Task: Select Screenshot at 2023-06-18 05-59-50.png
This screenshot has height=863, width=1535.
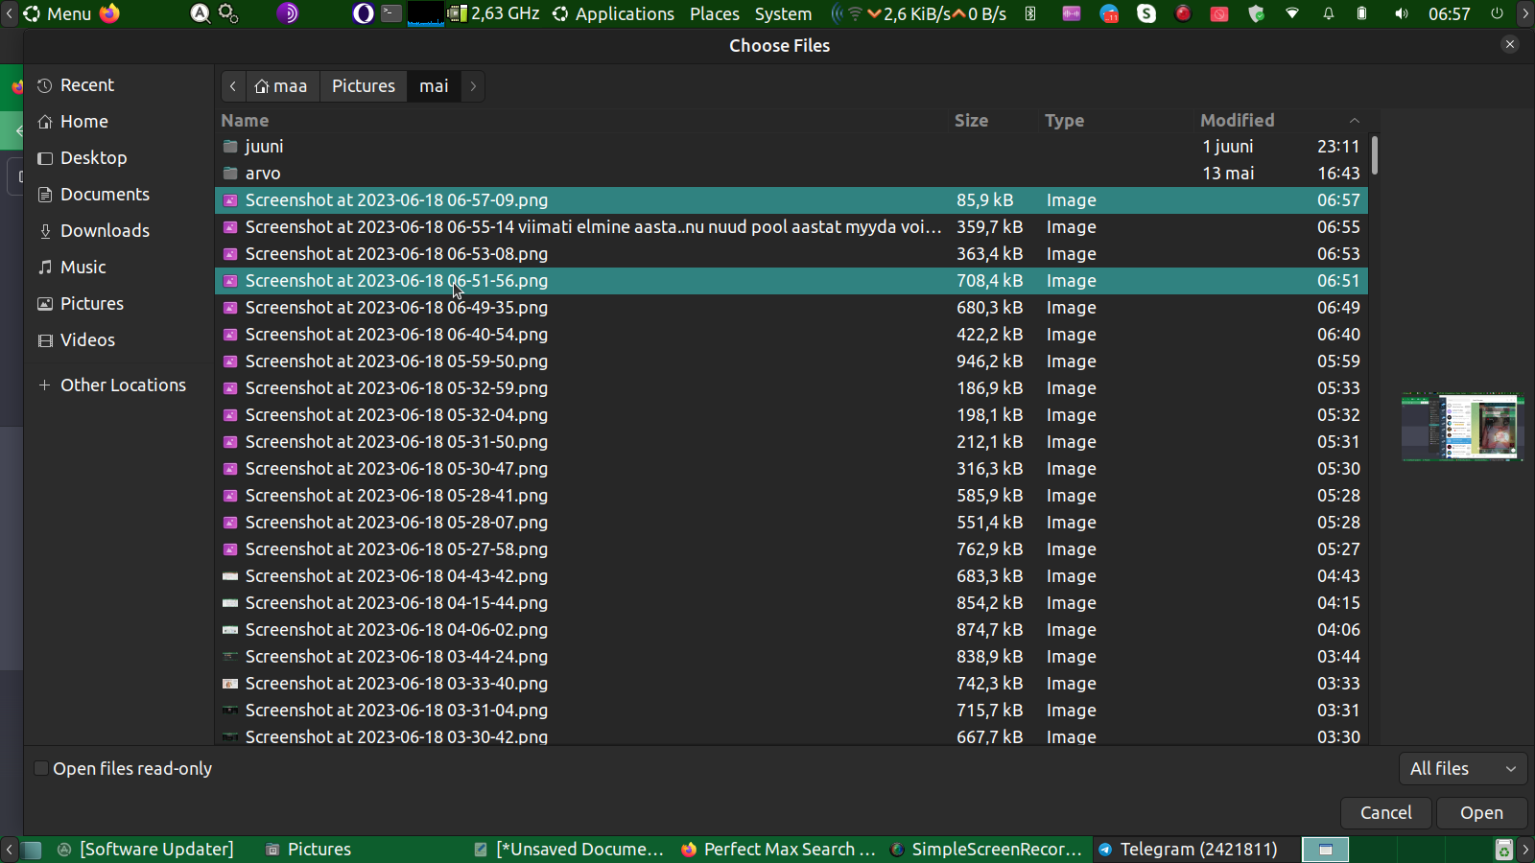Action: 396,362
